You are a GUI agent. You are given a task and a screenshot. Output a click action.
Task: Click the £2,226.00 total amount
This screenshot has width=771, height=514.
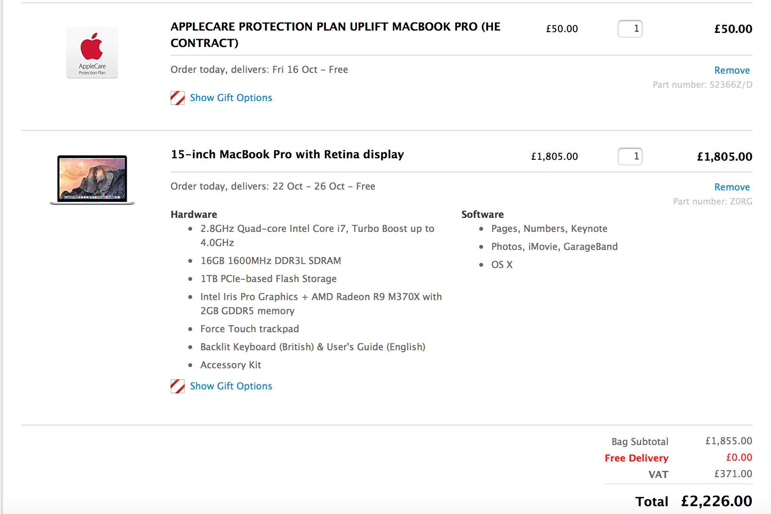click(x=716, y=501)
